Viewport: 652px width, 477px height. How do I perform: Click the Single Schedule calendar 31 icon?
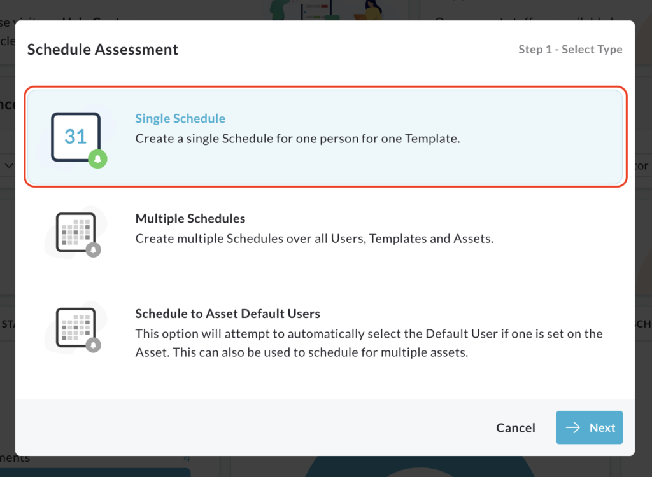point(76,137)
